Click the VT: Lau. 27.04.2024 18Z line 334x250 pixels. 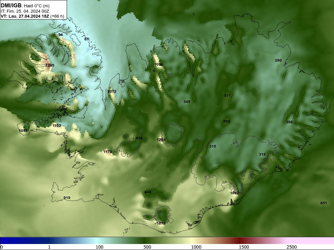pyautogui.click(x=25, y=16)
